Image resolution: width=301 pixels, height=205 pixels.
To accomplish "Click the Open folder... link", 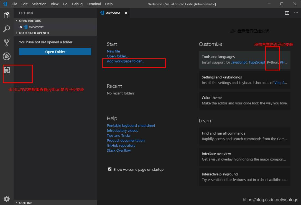I will click(118, 56).
